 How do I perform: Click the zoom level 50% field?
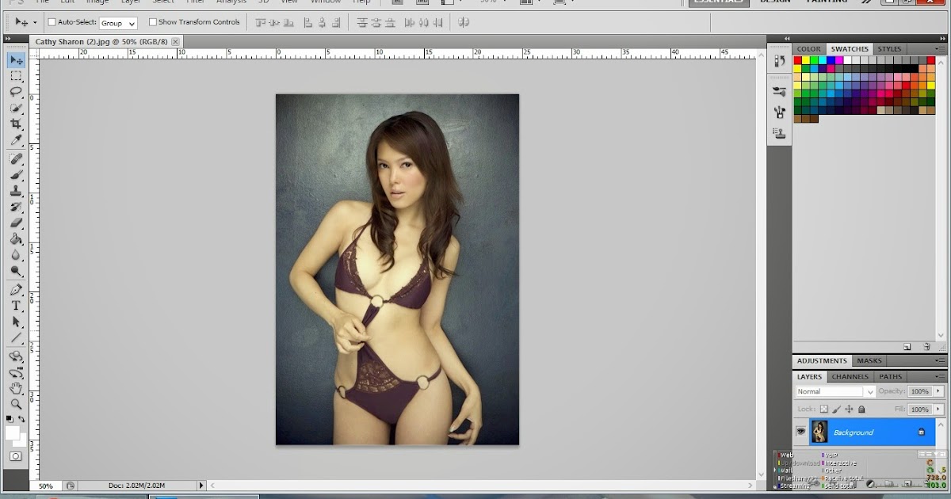coord(46,486)
